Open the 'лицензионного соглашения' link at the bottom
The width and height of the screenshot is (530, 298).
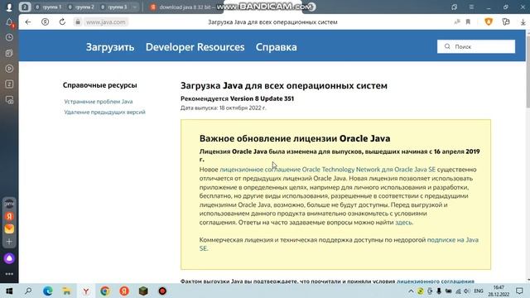pos(435,281)
